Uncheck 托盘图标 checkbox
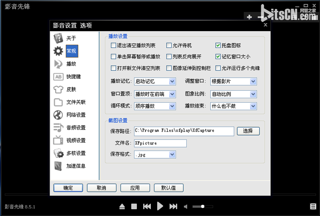This screenshot has width=320, height=216. click(218, 45)
